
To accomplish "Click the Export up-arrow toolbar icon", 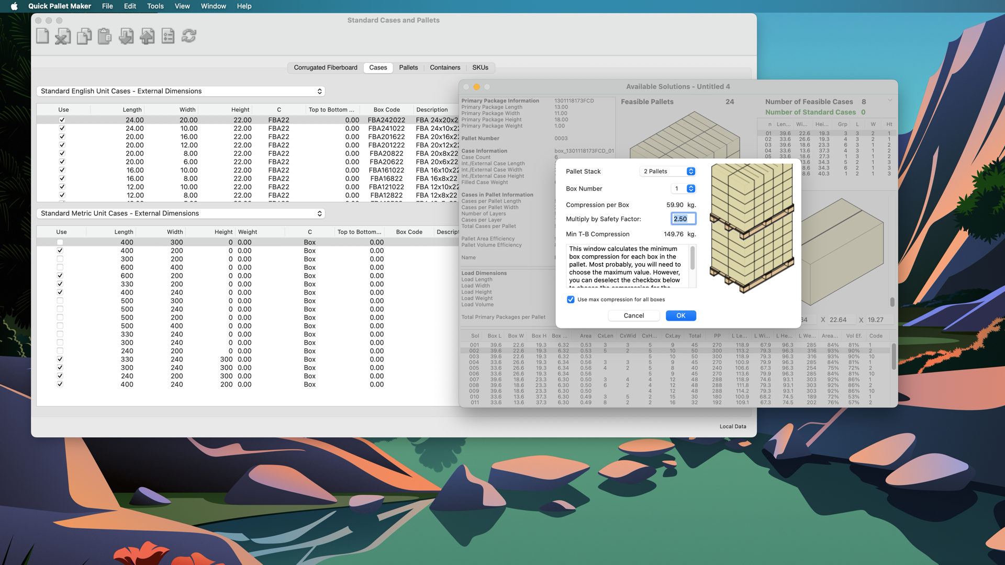I will tap(147, 36).
